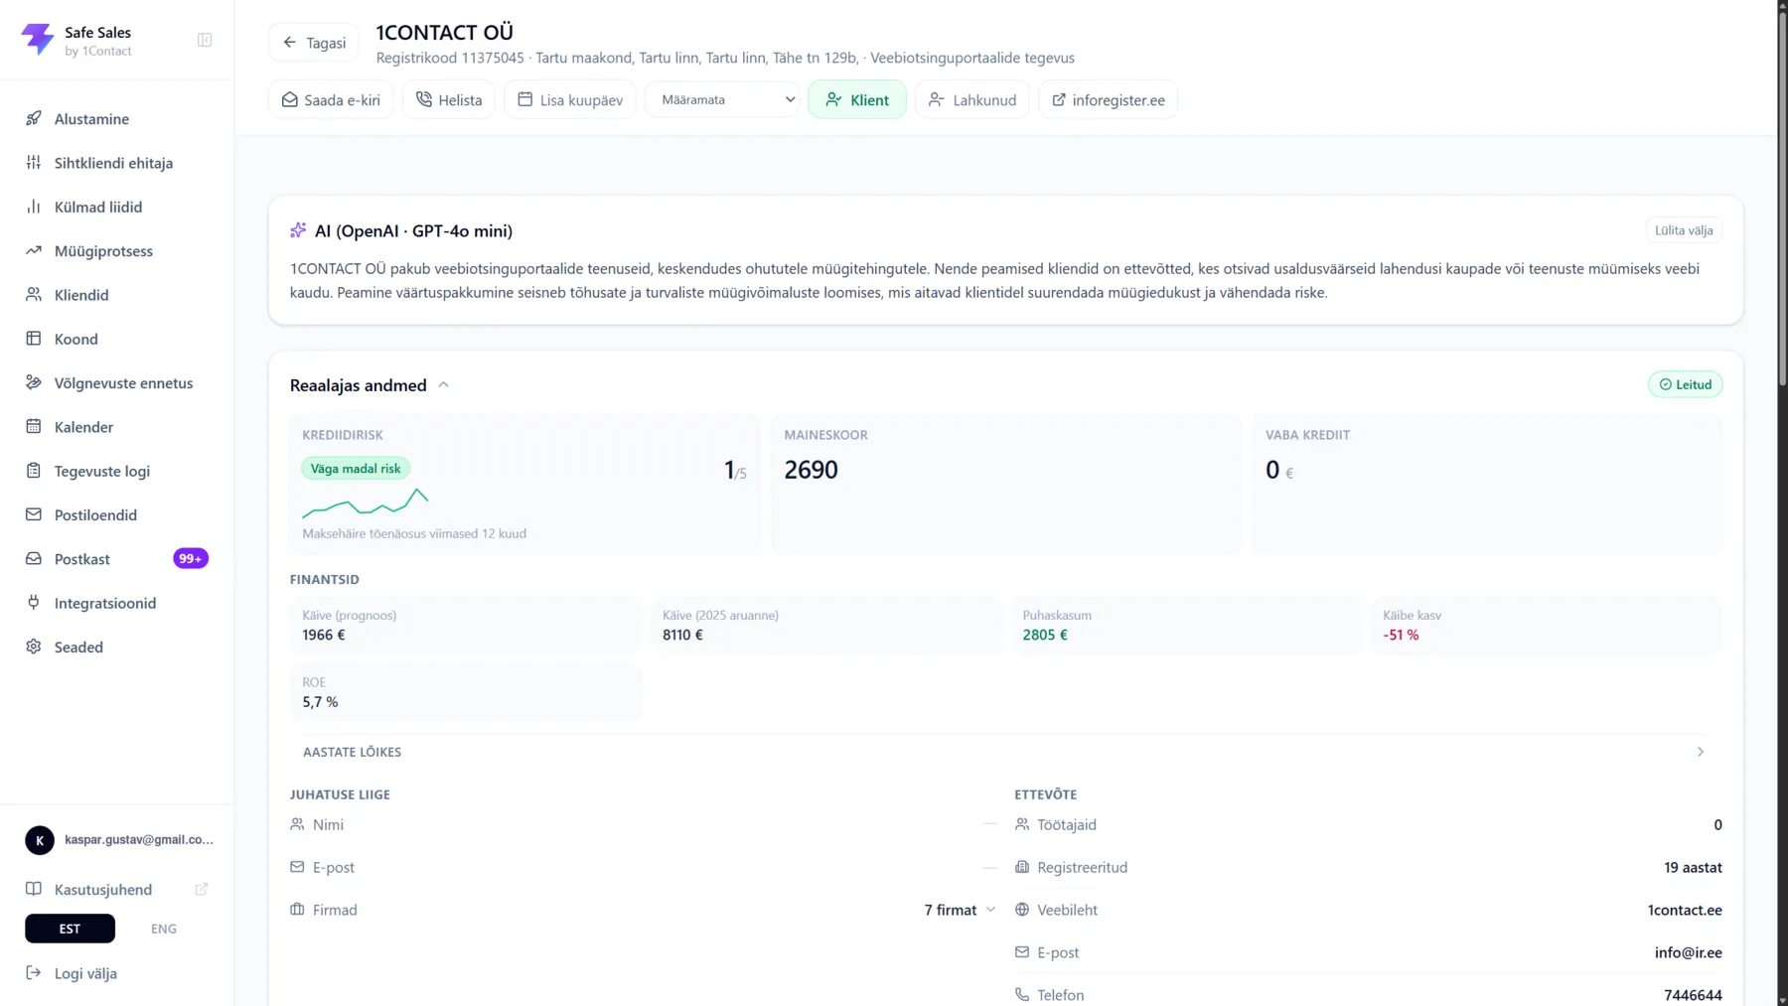Image resolution: width=1788 pixels, height=1006 pixels.
Task: Turn off AI summary with Lülita välja
Action: click(x=1684, y=230)
